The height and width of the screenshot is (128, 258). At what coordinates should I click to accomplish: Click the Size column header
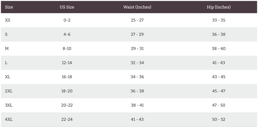point(9,7)
